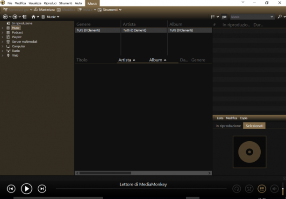Image resolution: width=286 pixels, height=199 pixels.
Task: Open the Strumenti menu in the menu bar
Action: [x=65, y=3]
